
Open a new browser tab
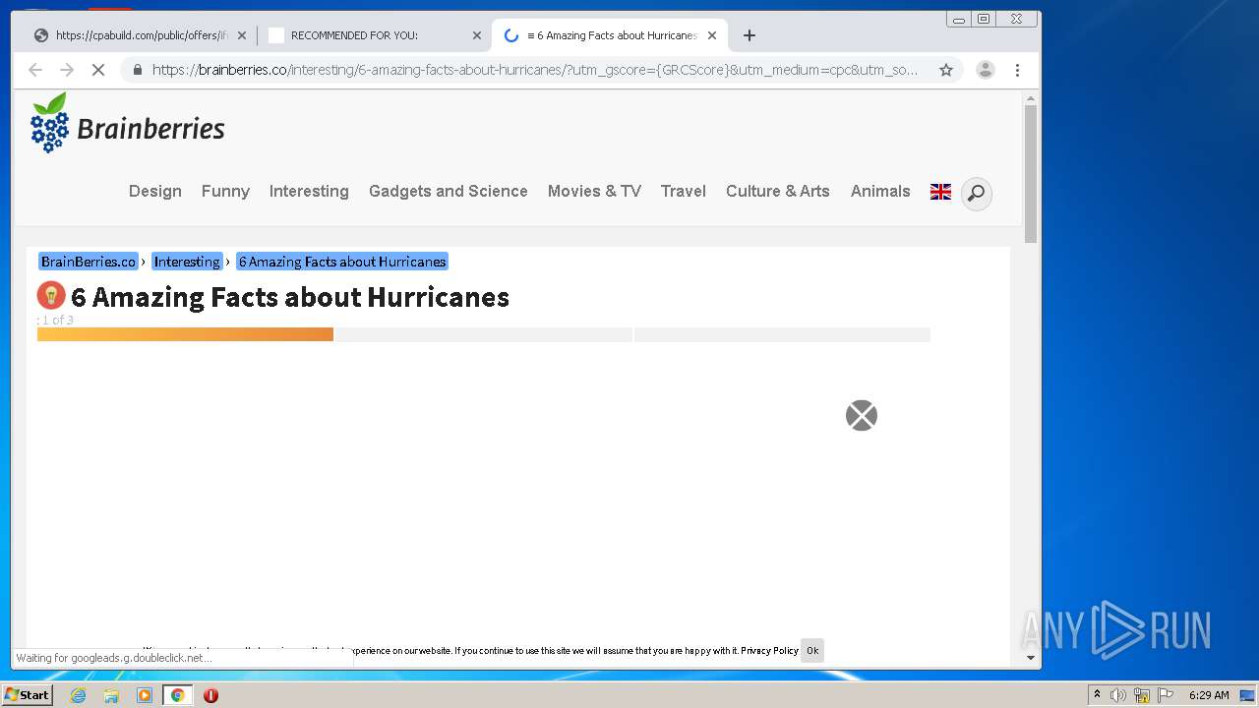tap(749, 35)
